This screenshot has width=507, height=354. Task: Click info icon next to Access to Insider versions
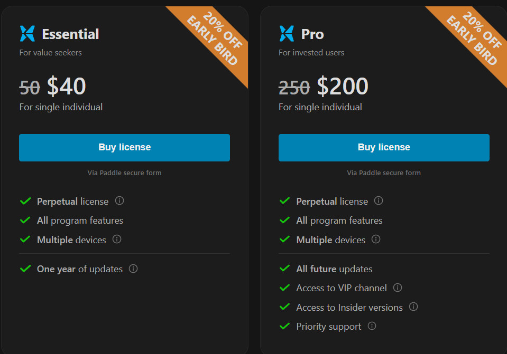413,307
